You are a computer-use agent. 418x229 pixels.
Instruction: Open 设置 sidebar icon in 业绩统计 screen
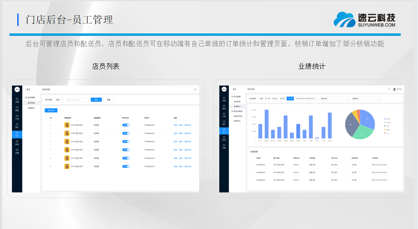point(224,146)
